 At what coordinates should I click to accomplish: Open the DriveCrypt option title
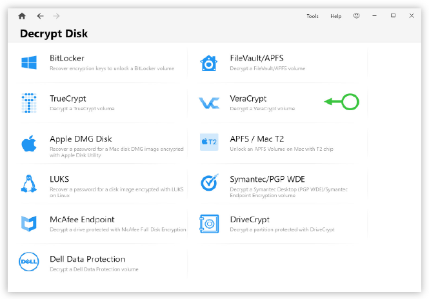(x=250, y=220)
